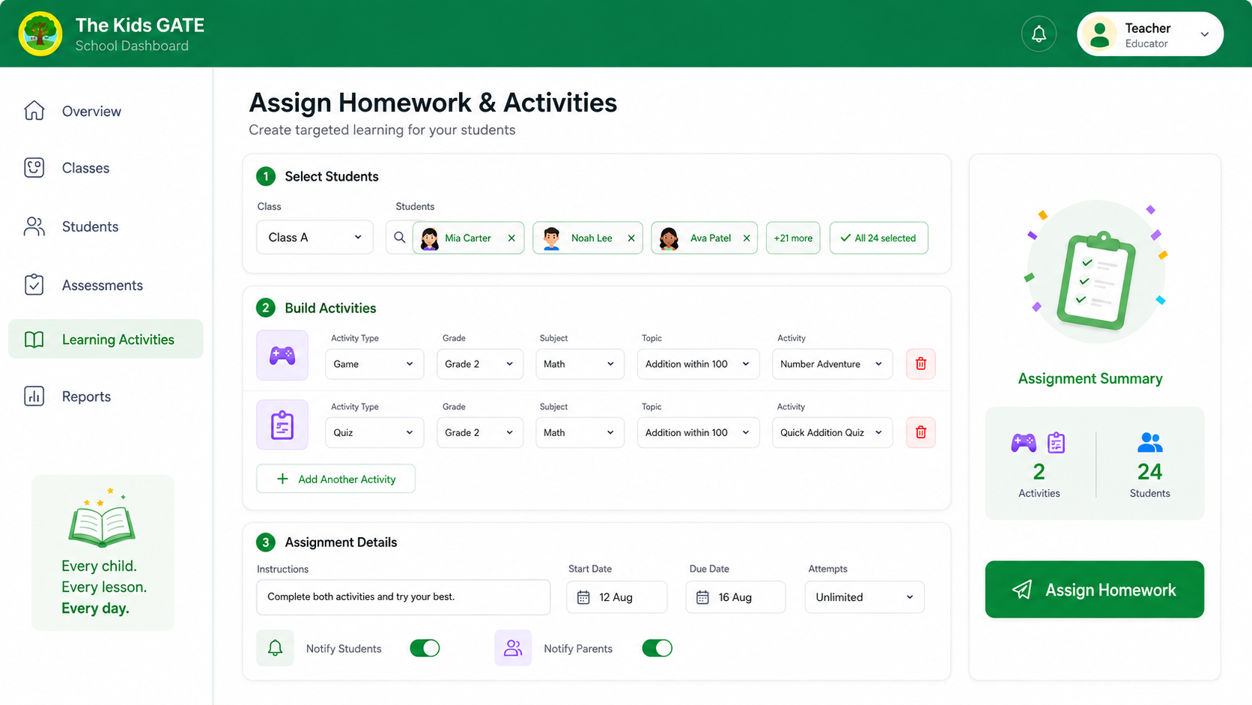The image size is (1252, 705).
Task: Click the Overview home icon
Action: coord(34,111)
